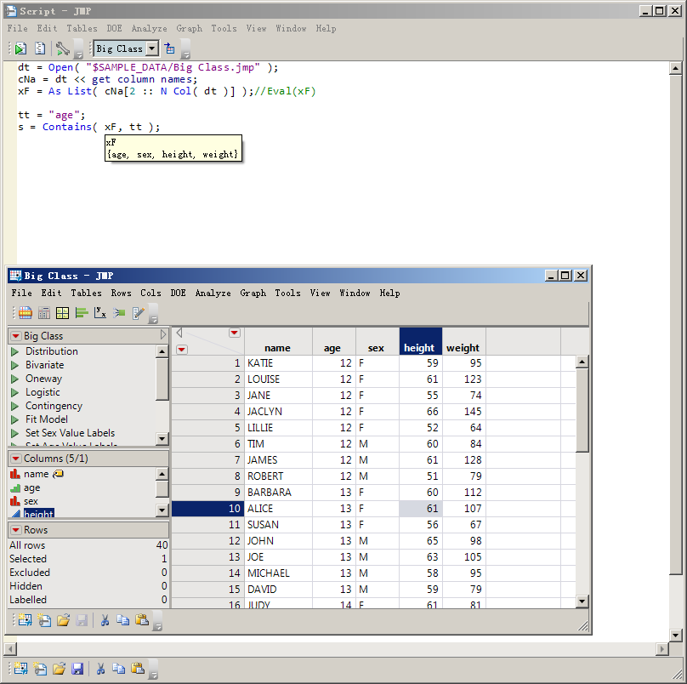The height and width of the screenshot is (684, 687).
Task: Select the age column in Columns list
Action: (x=32, y=487)
